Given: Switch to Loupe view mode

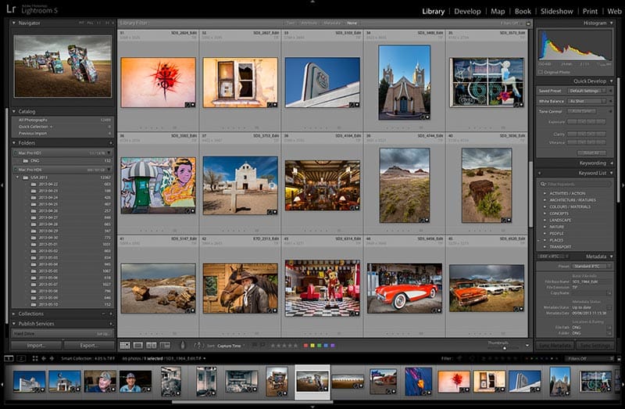Looking at the screenshot, I should [138, 346].
